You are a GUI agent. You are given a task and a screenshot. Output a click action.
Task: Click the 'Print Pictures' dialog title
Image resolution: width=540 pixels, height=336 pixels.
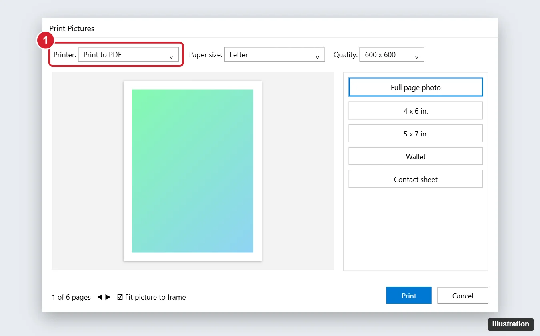pos(72,28)
